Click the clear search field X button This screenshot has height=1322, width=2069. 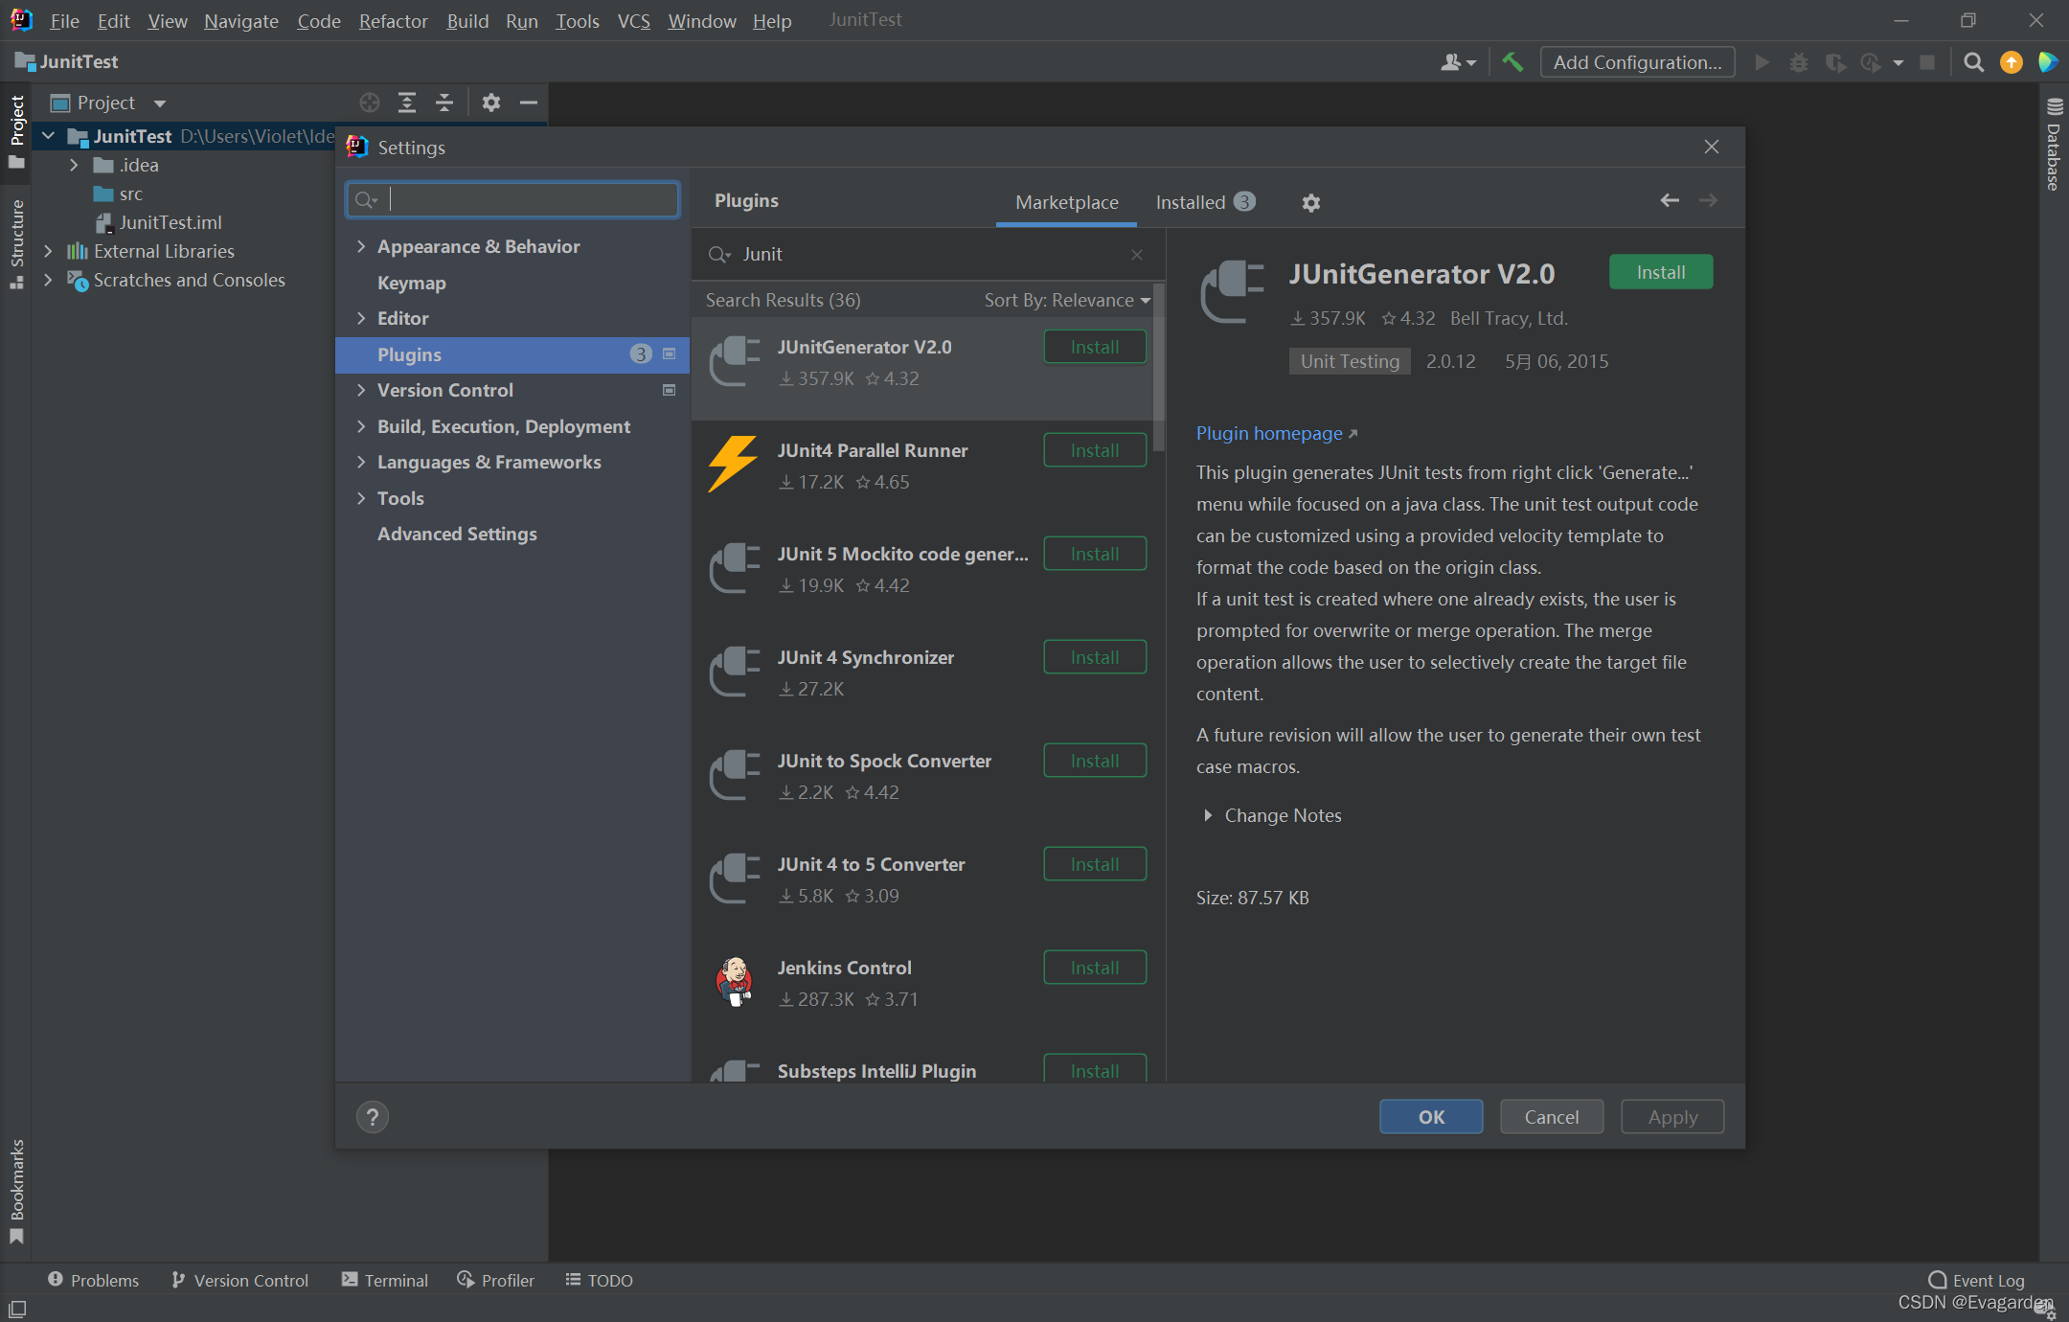click(x=1137, y=253)
